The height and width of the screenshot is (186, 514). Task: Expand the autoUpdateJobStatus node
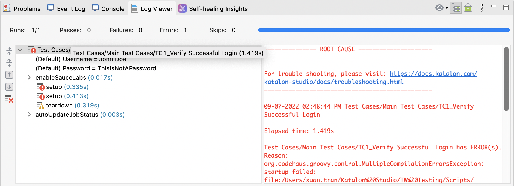click(29, 115)
